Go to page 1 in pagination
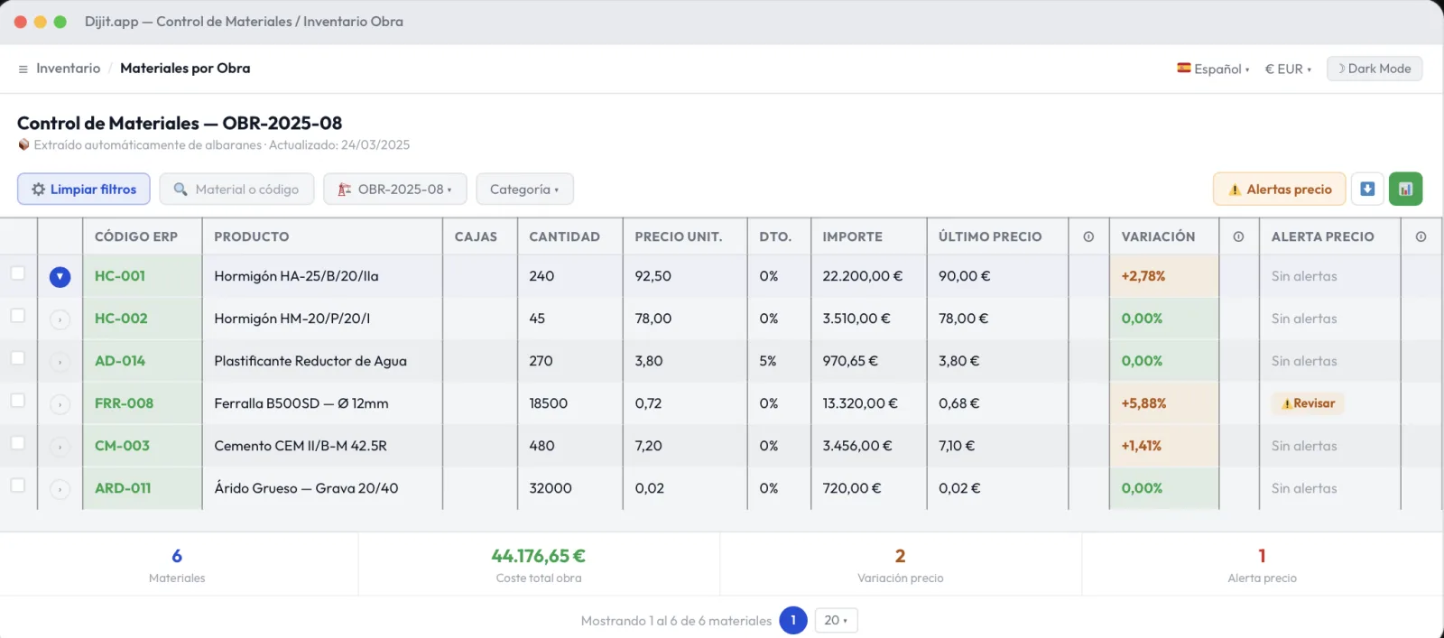This screenshot has height=638, width=1444. tap(793, 620)
